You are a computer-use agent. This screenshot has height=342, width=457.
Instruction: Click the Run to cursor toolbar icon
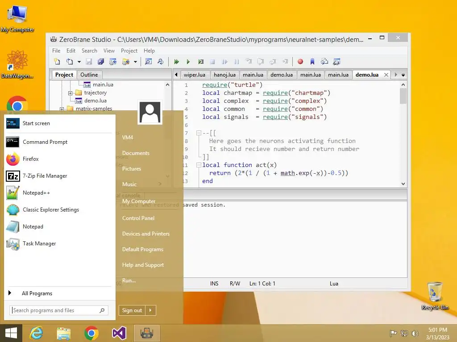point(285,61)
